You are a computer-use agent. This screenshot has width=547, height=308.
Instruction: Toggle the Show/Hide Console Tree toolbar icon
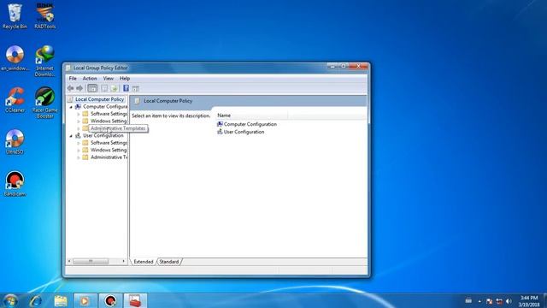tap(92, 88)
